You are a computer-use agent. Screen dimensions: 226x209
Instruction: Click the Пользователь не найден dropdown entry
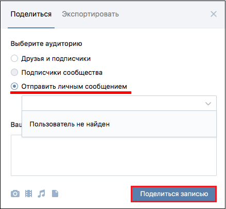[x=119, y=124]
